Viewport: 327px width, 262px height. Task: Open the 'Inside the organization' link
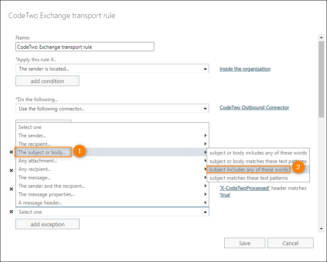245,69
